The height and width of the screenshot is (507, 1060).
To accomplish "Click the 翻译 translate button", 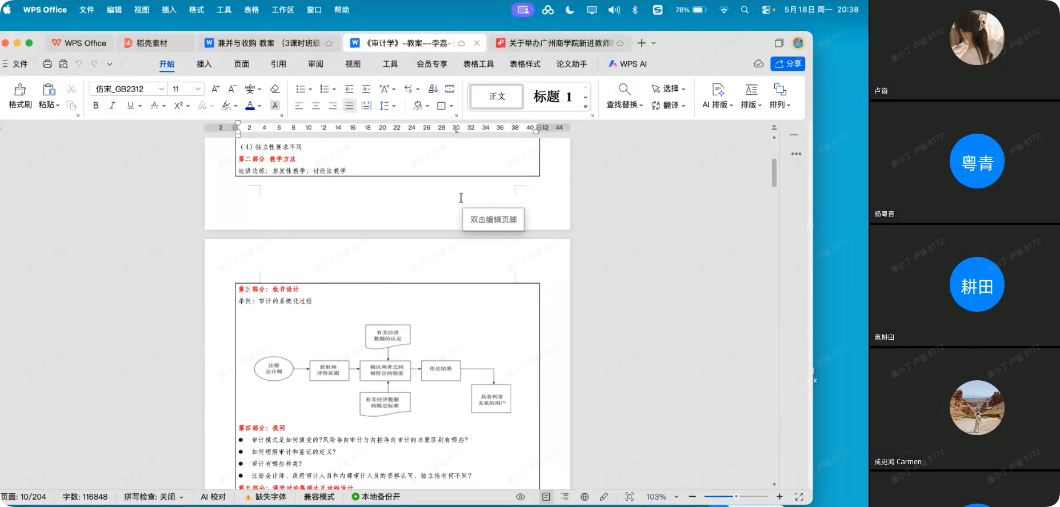I will coord(668,106).
